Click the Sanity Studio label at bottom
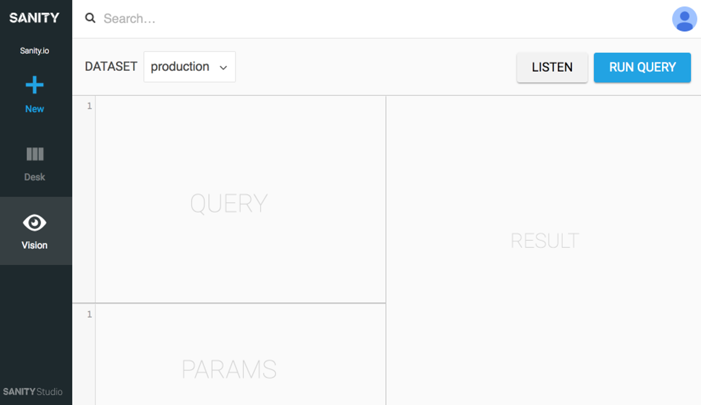The width and height of the screenshot is (701, 405). pos(34,390)
